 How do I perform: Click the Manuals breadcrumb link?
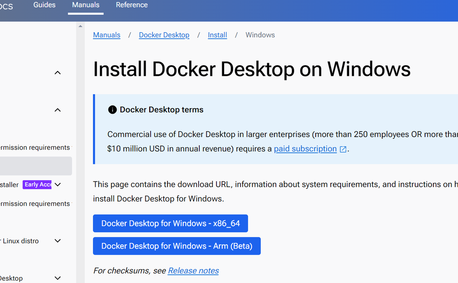(107, 35)
